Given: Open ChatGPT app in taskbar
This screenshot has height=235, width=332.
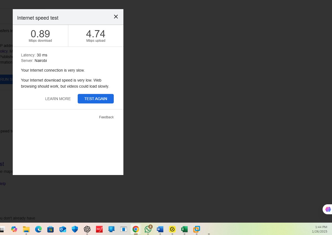Looking at the screenshot, I should click(x=87, y=229).
